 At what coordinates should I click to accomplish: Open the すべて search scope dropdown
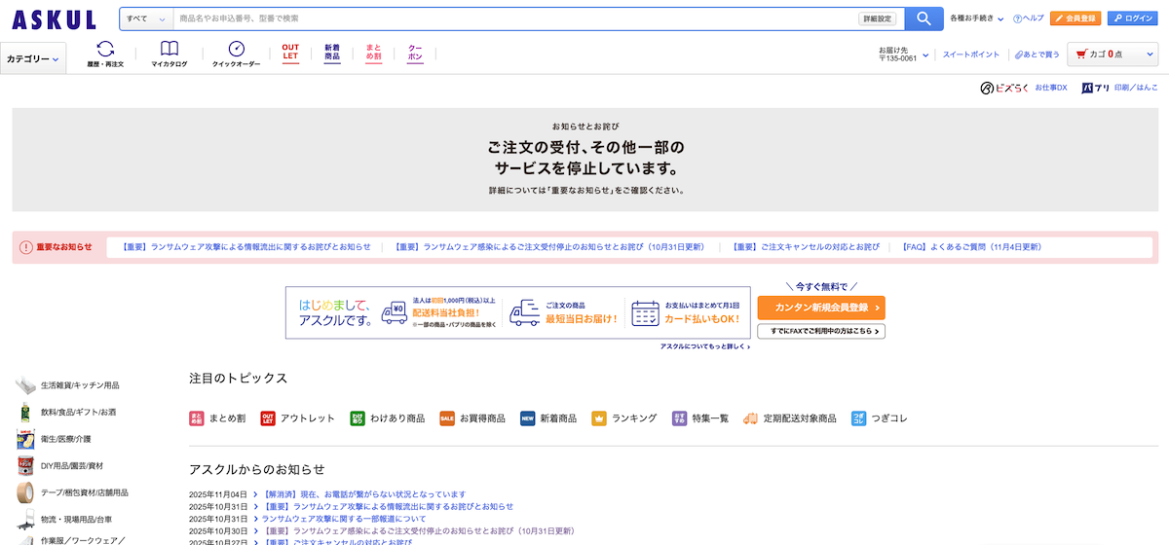(146, 18)
